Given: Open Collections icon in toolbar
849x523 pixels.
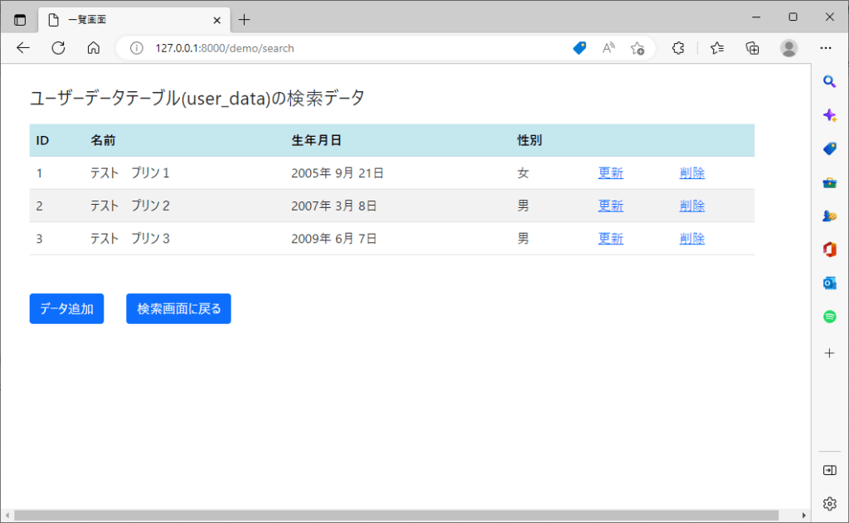Looking at the screenshot, I should click(x=753, y=48).
